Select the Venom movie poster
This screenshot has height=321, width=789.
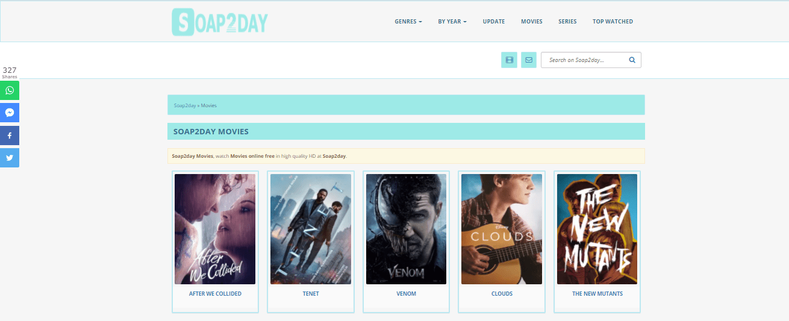coord(406,229)
